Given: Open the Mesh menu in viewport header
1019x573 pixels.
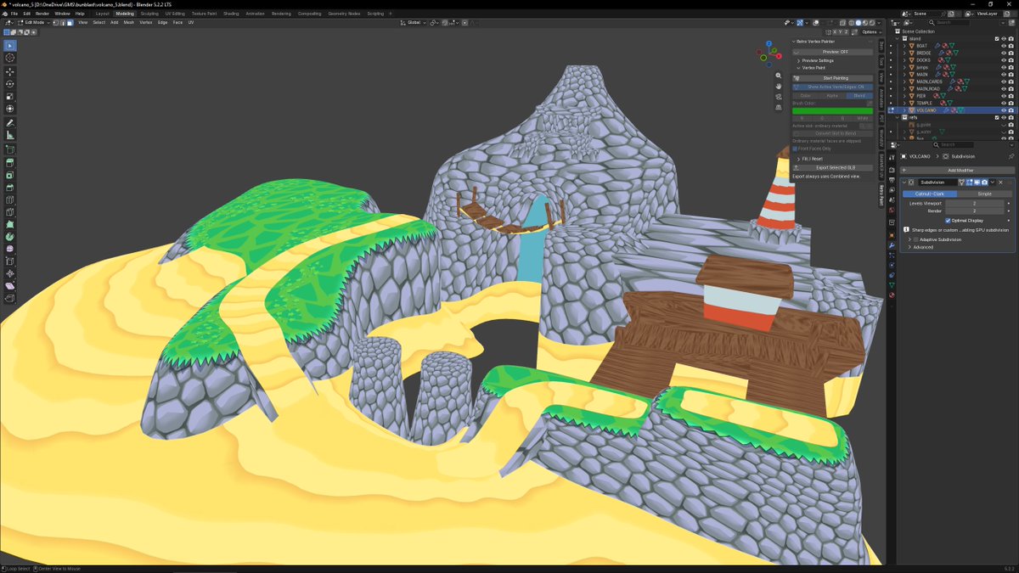Looking at the screenshot, I should click(129, 22).
